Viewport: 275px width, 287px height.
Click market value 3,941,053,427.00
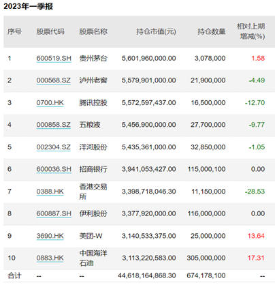[149, 169]
